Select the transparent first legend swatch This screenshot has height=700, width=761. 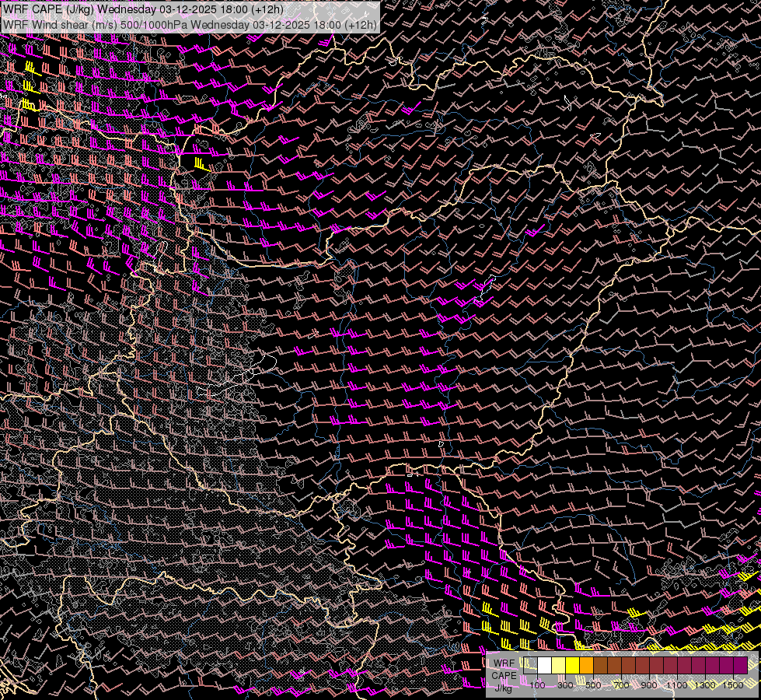530,666
